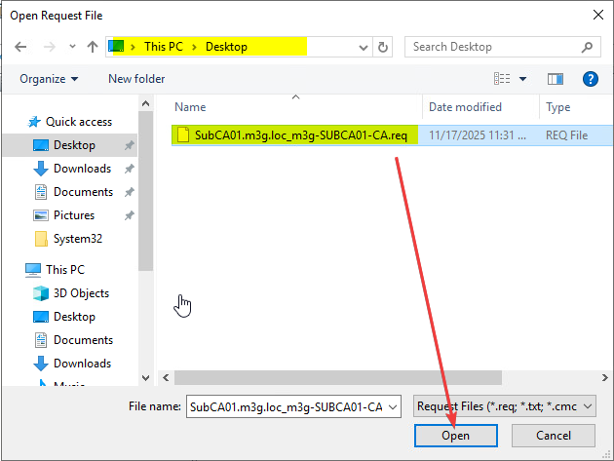Sort files by Name column header
This screenshot has height=461, width=614.
pyautogui.click(x=191, y=107)
